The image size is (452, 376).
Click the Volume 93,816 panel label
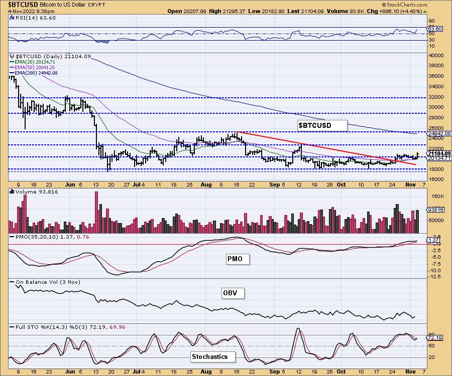[37, 192]
